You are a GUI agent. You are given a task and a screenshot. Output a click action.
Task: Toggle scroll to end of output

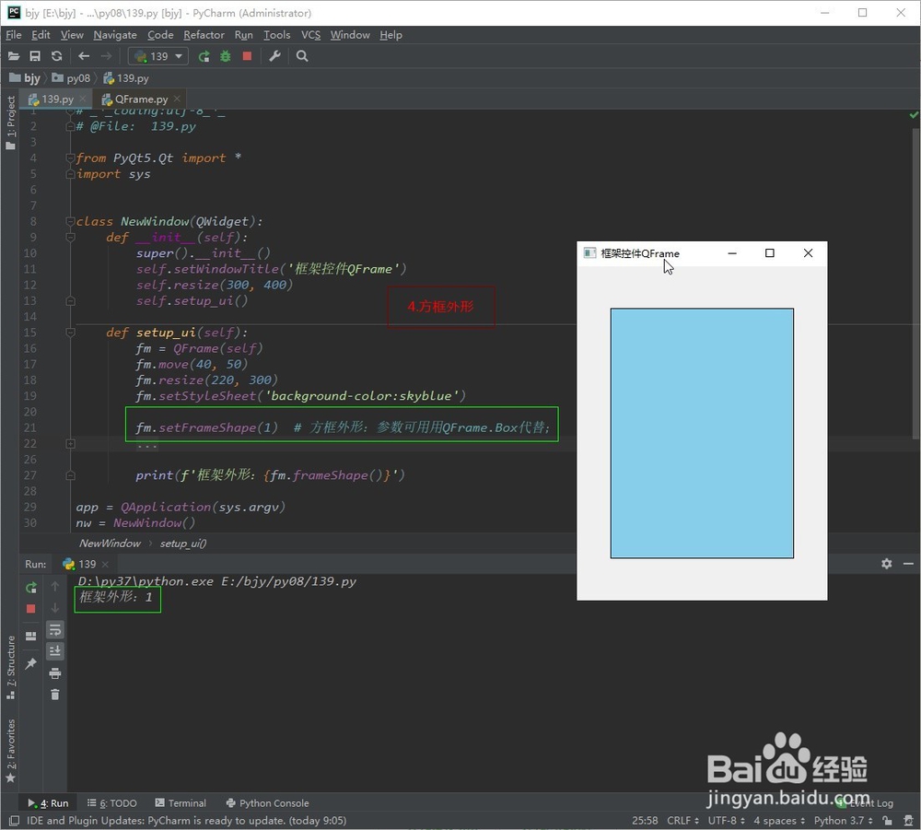54,651
